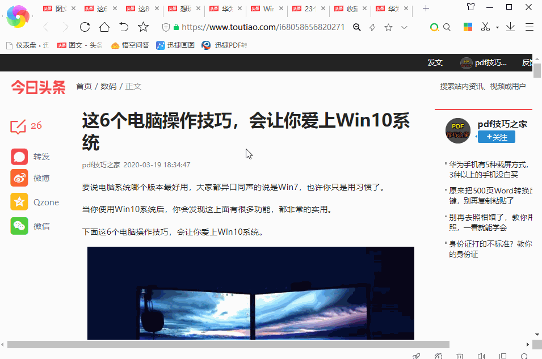This screenshot has width=542, height=359.
Task: Select the scissors screenshot tool
Action: point(485,27)
